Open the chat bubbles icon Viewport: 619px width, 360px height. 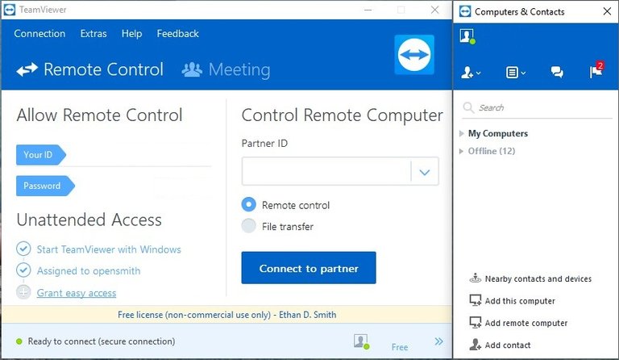click(x=557, y=73)
